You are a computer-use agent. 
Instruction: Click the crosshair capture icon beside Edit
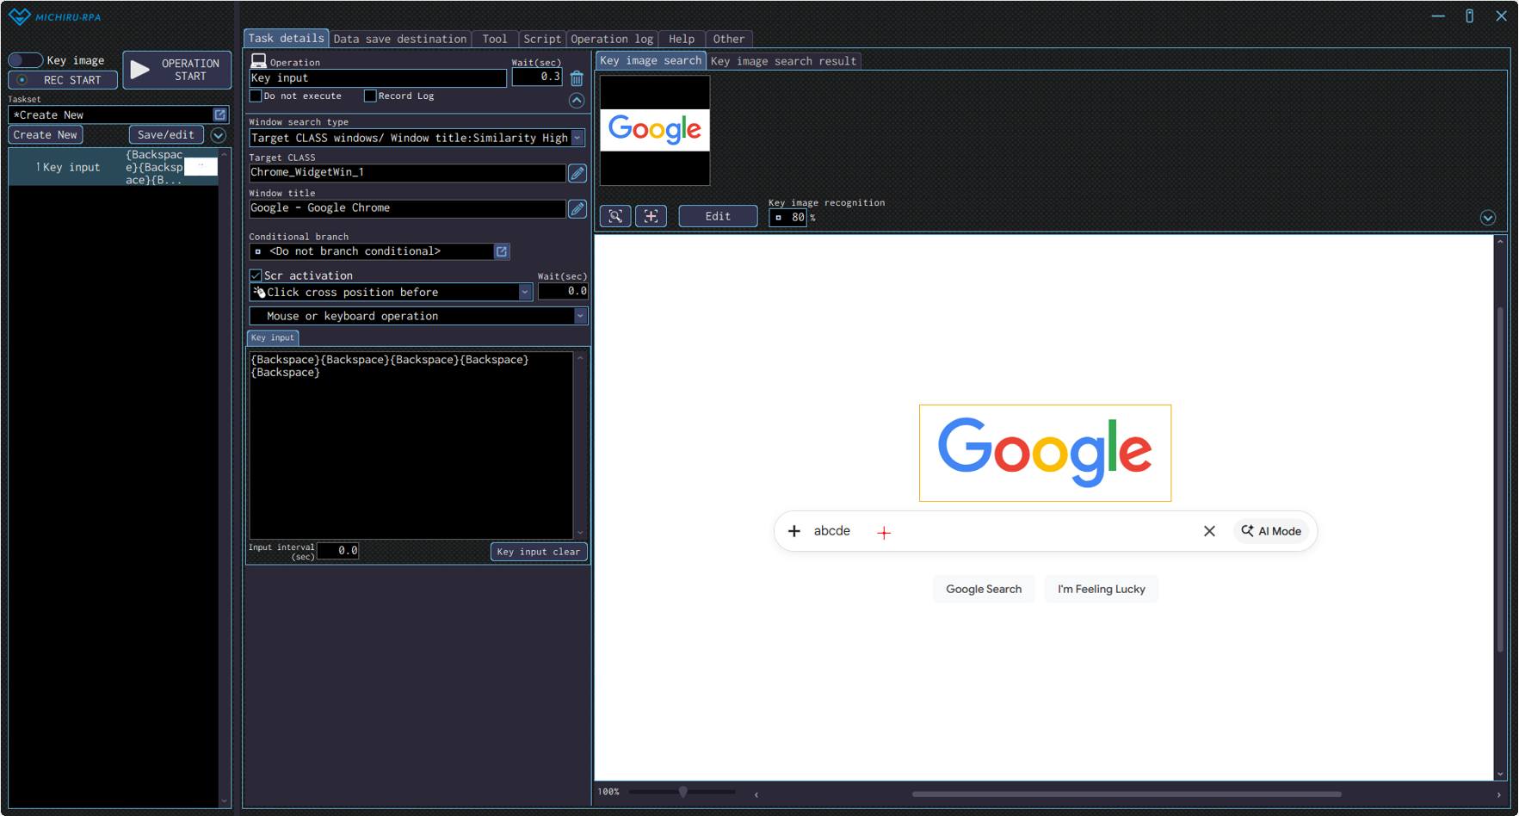coord(651,216)
